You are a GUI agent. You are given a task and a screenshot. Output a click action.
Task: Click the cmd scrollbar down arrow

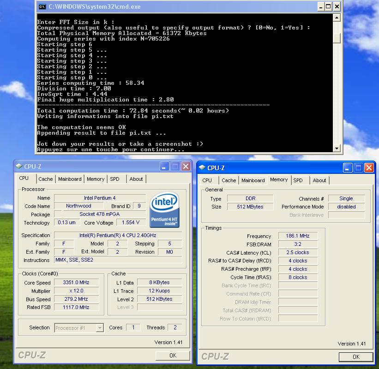[x=337, y=148]
